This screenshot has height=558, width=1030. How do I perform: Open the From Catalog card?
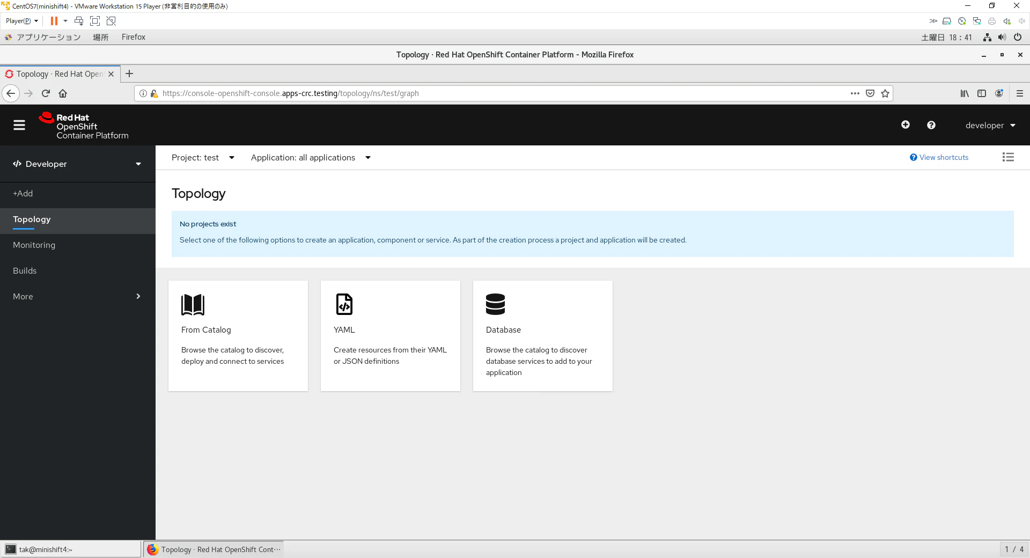pyautogui.click(x=238, y=336)
